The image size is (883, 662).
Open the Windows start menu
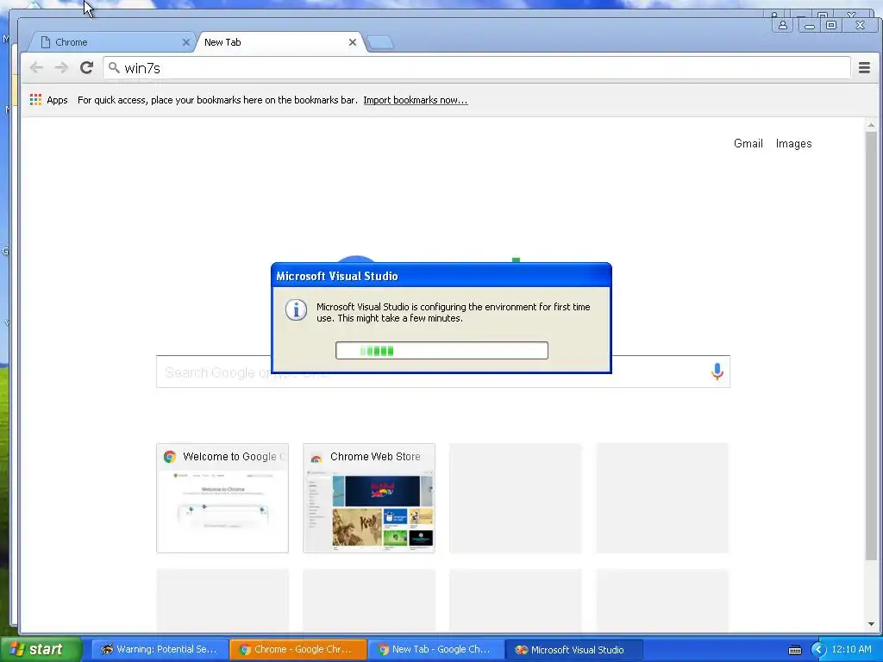click(x=41, y=649)
